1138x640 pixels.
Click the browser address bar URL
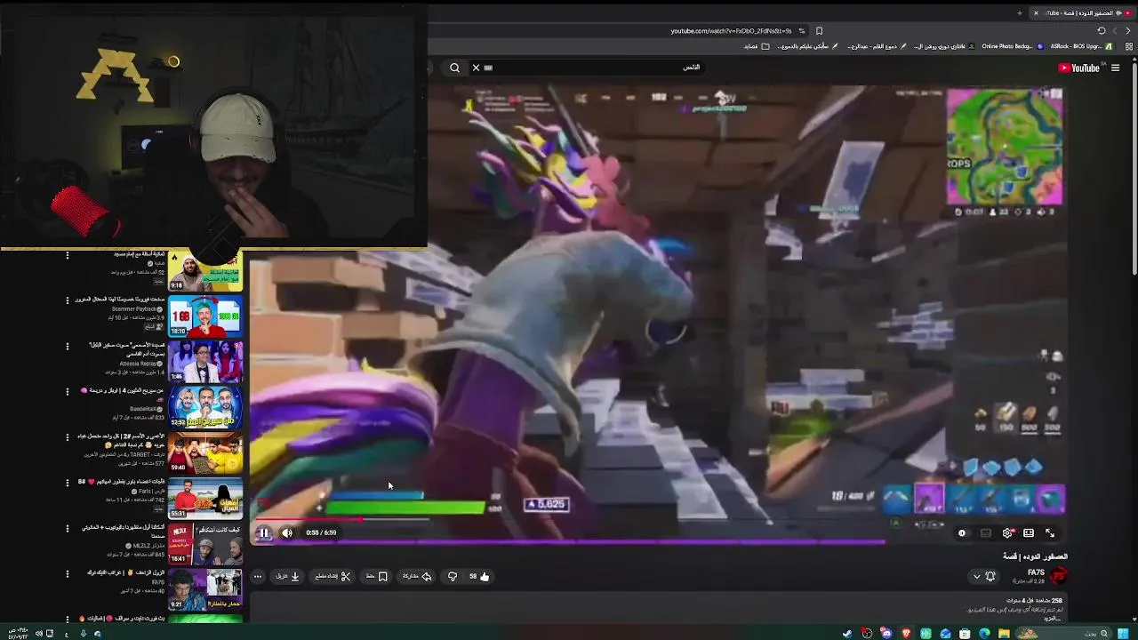tap(731, 31)
